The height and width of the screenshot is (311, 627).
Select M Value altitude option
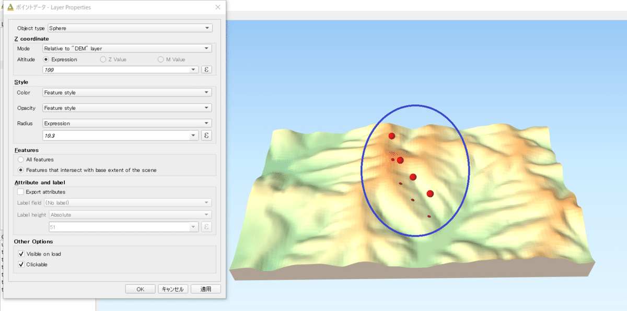pos(161,60)
